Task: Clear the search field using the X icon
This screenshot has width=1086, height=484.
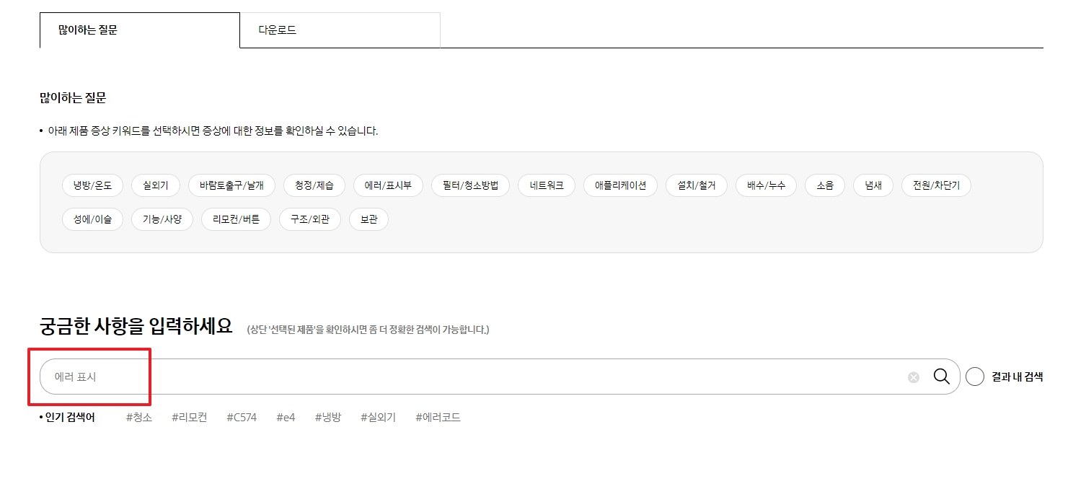Action: (914, 376)
